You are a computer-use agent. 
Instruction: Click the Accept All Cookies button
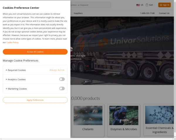[x=35, y=52]
